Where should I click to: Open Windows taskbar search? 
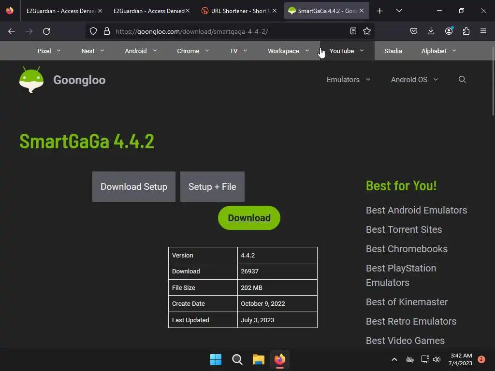click(237, 359)
